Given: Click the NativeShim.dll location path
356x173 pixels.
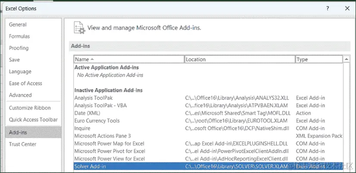Looking at the screenshot, I should point(237,129).
